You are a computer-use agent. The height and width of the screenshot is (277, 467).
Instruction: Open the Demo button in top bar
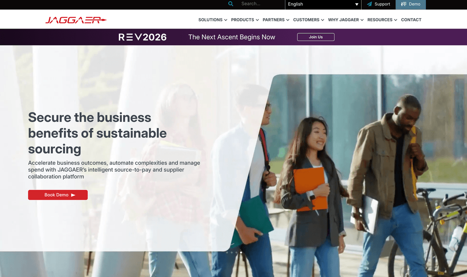[411, 4]
